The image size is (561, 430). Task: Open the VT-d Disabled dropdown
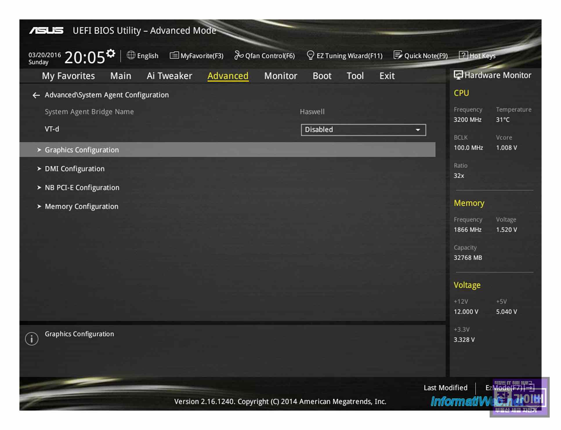coord(363,130)
